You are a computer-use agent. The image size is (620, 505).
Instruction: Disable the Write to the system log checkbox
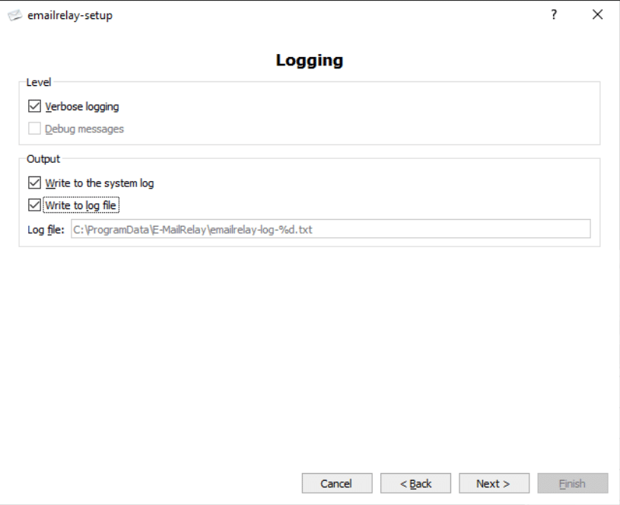click(x=34, y=183)
